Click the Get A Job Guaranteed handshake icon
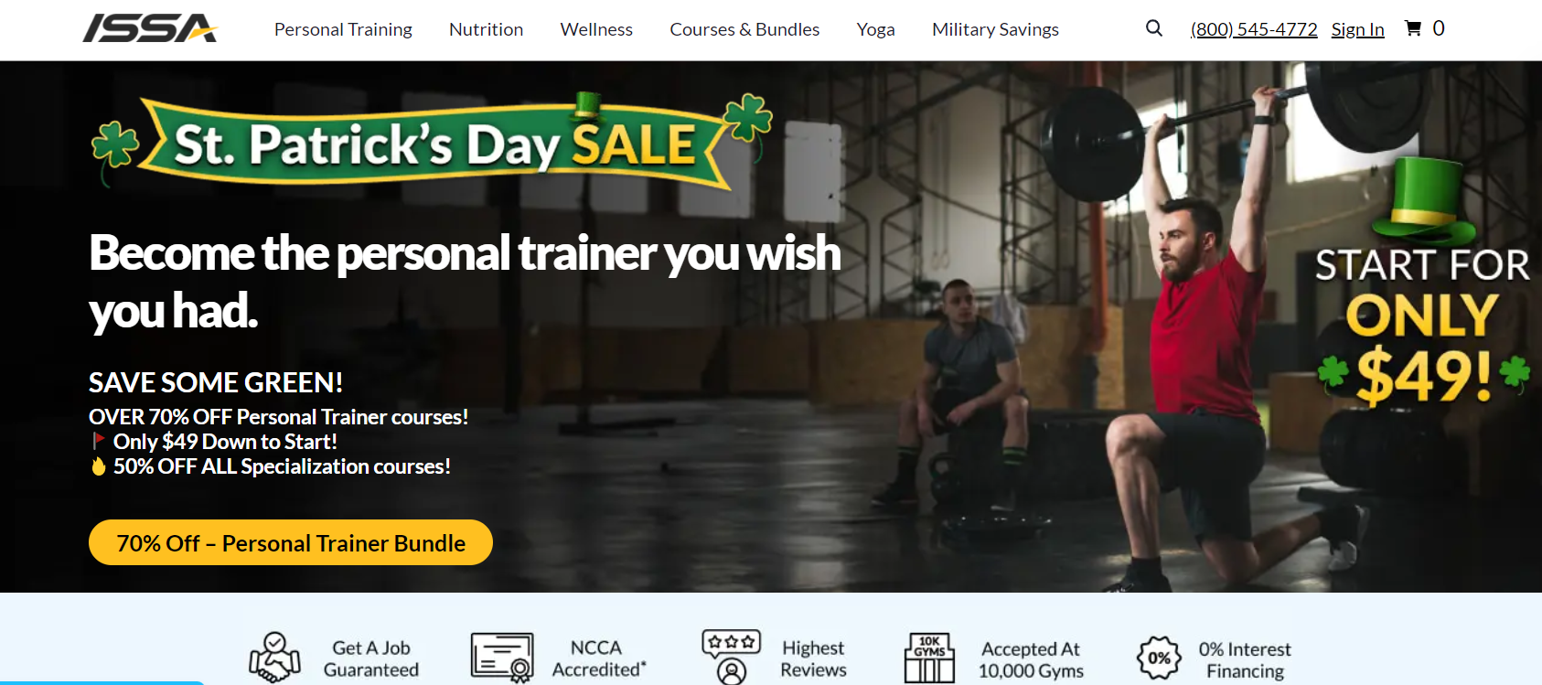Image resolution: width=1542 pixels, height=685 pixels. (x=275, y=658)
